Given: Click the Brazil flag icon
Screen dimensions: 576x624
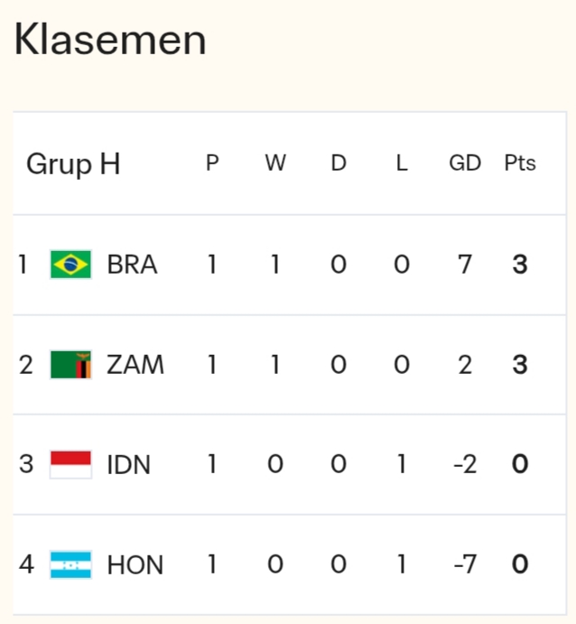Looking at the screenshot, I should coord(70,265).
